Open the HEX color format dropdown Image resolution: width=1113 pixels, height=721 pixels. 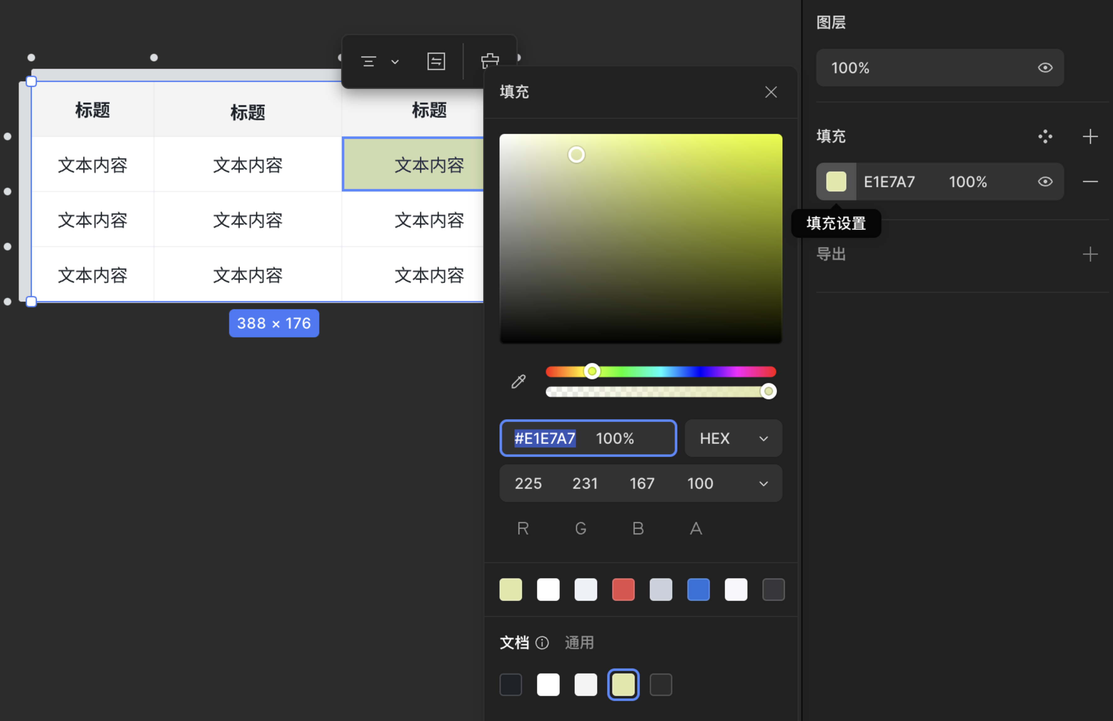point(733,438)
